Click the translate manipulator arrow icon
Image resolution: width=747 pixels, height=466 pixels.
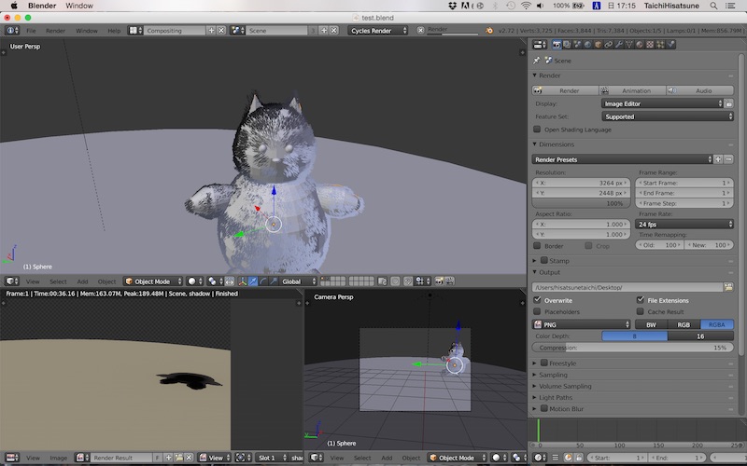click(253, 281)
